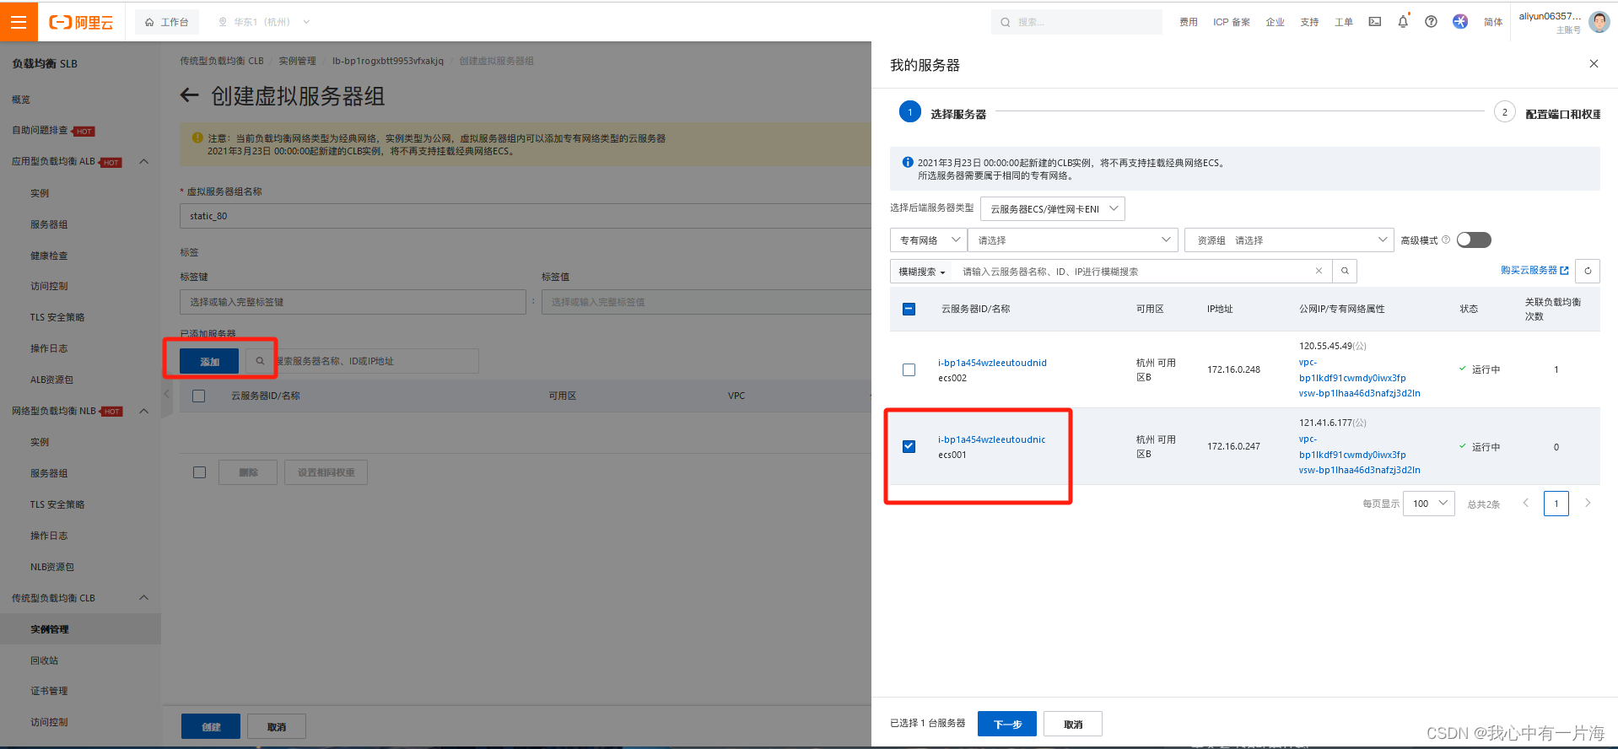Open the per-page count dropdown
The width and height of the screenshot is (1618, 749).
pos(1429,504)
